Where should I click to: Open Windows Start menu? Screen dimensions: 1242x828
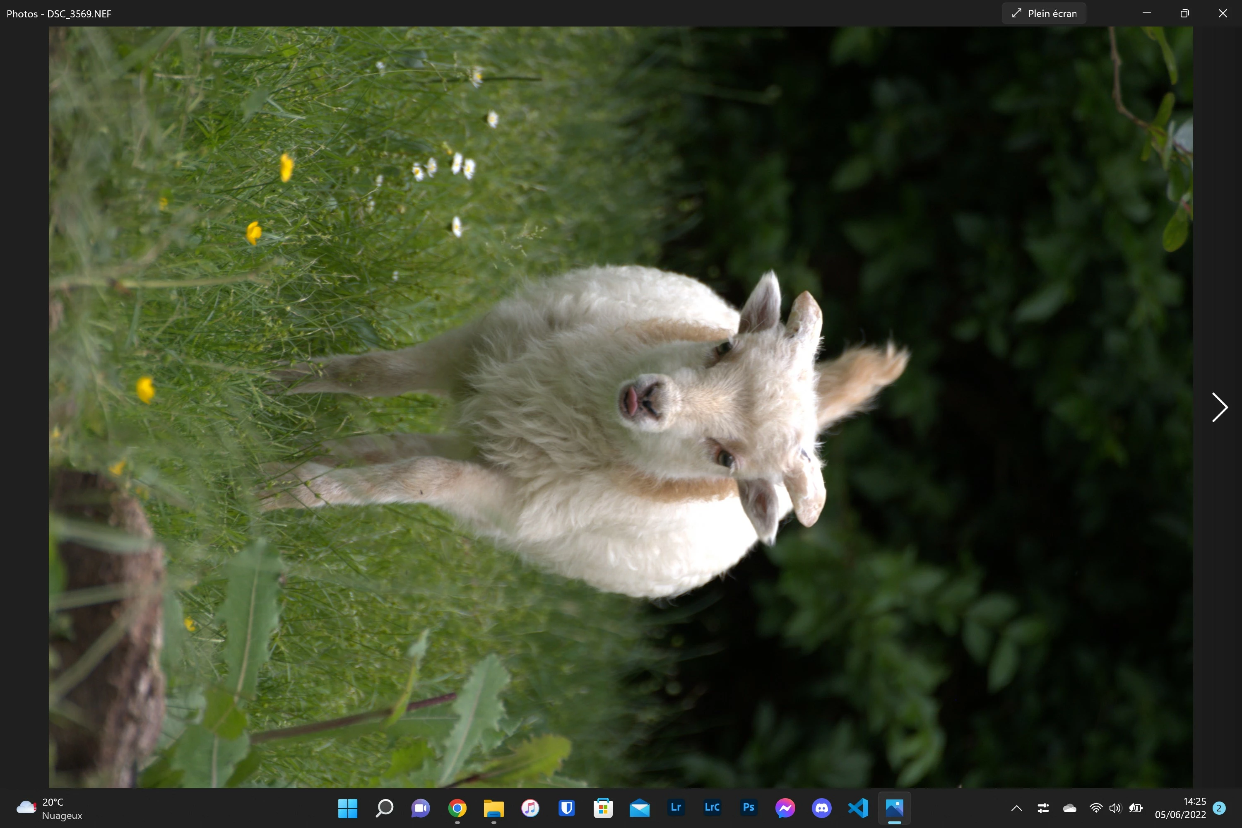(x=347, y=808)
